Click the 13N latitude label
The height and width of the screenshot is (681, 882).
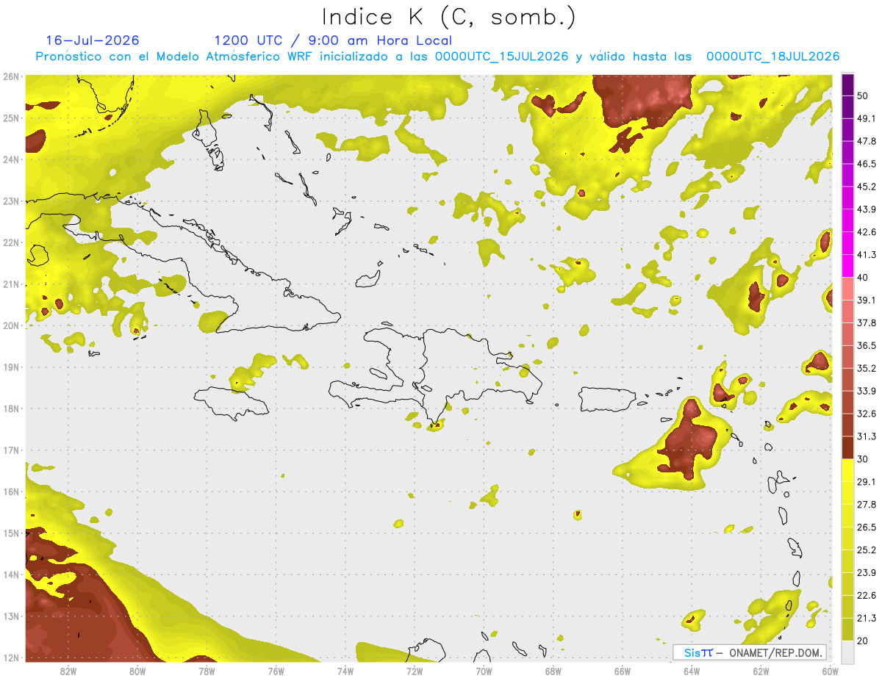pos(11,616)
